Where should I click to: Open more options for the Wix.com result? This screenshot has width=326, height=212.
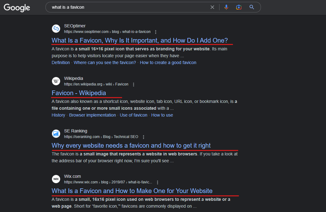[158, 182]
